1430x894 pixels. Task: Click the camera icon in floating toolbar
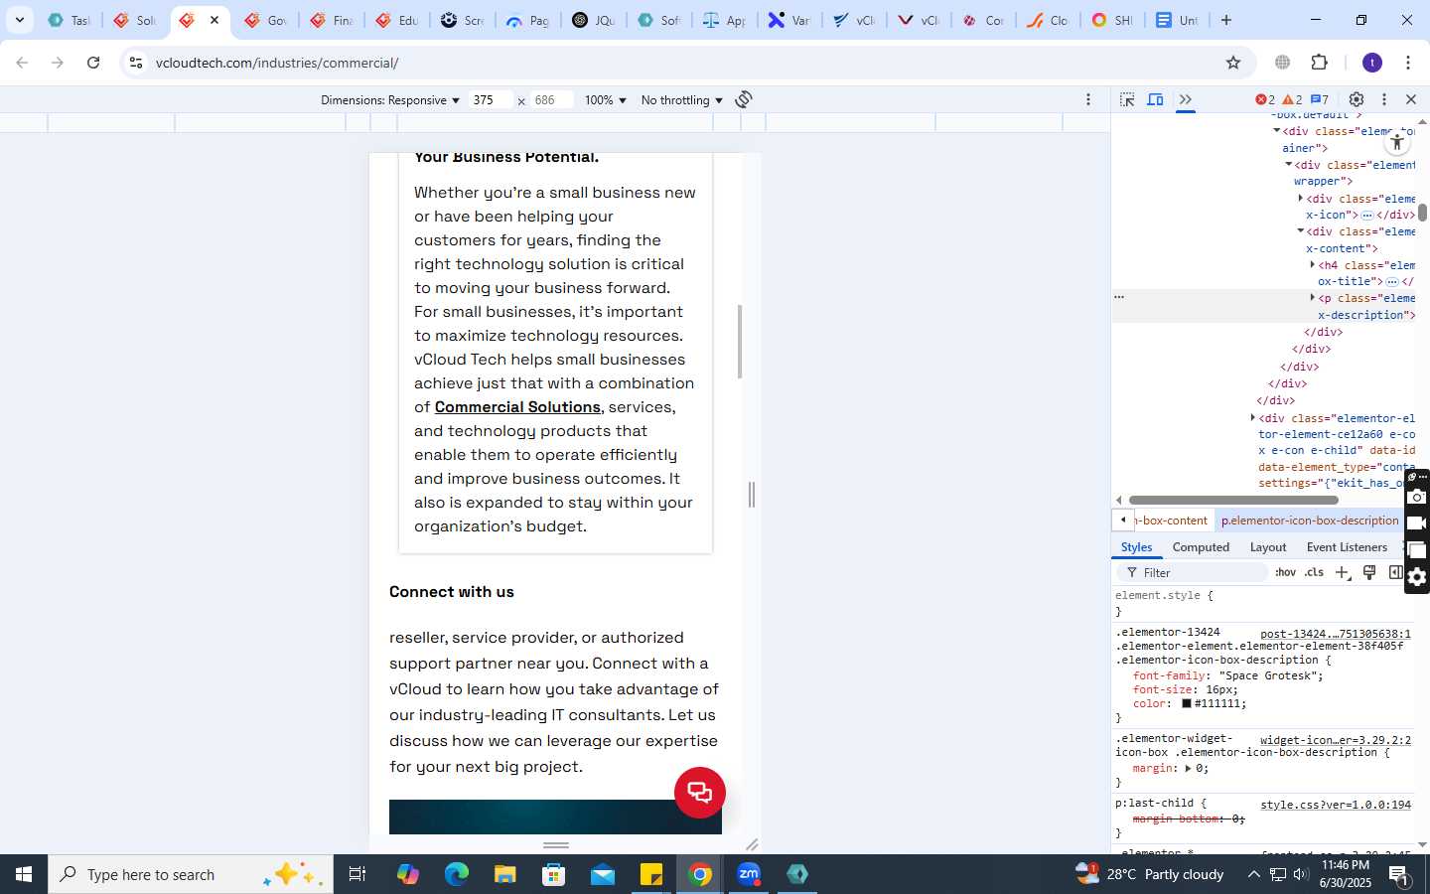tap(1417, 497)
